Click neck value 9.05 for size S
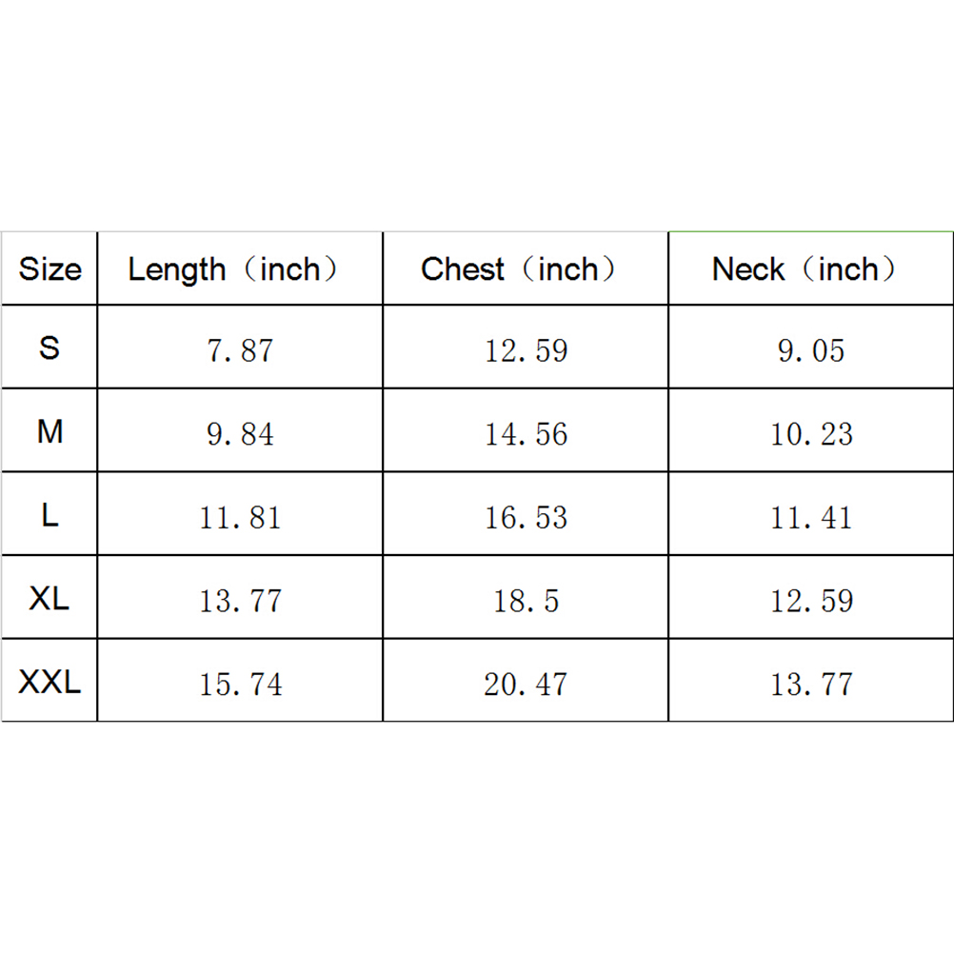Viewport: 954px width, 954px height. click(x=811, y=350)
